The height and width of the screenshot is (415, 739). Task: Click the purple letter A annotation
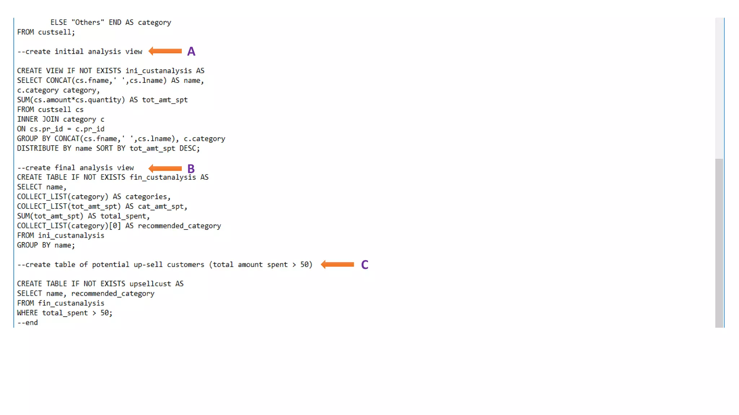[191, 52]
